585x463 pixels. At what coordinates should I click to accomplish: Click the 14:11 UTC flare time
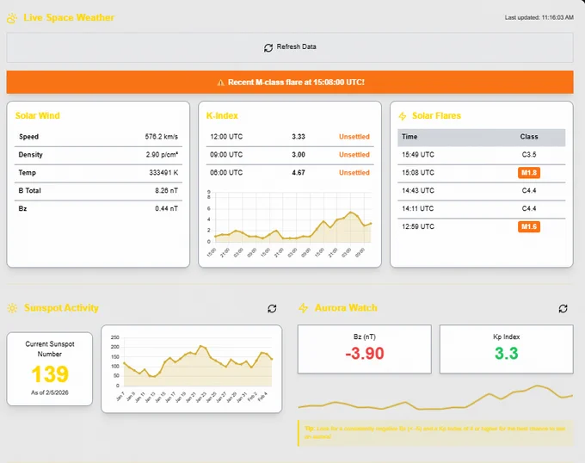click(x=417, y=208)
